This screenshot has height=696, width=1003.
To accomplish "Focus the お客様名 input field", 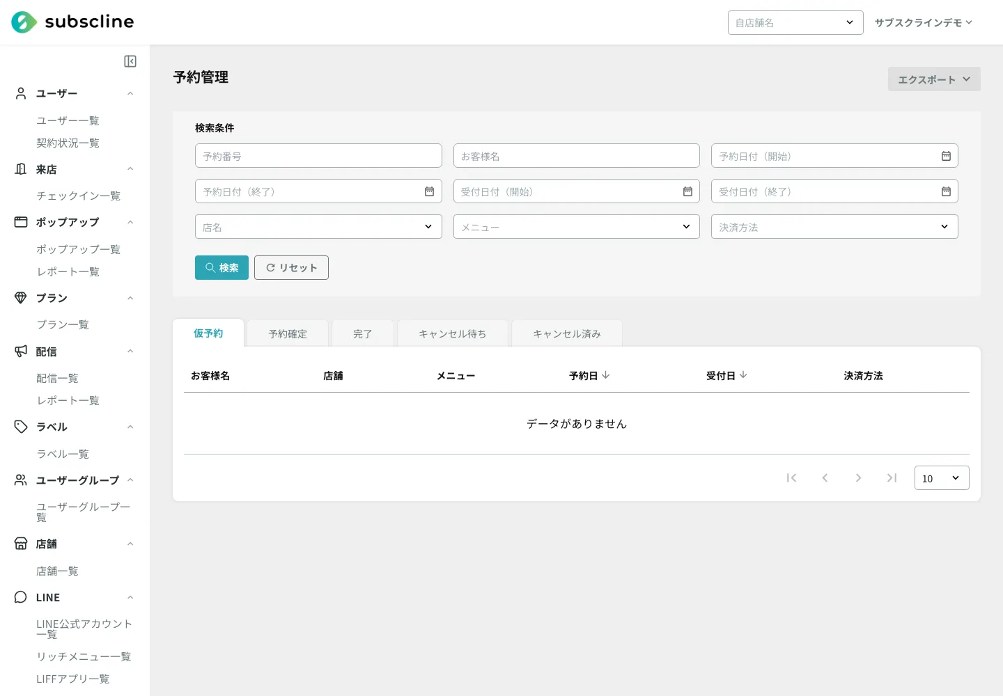I will click(x=577, y=156).
